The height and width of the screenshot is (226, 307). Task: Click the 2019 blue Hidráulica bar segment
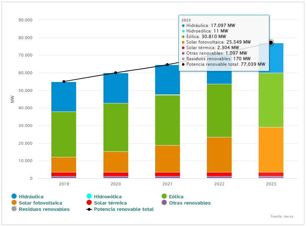point(64,97)
